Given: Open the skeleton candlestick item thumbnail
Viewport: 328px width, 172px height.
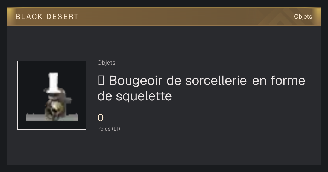Looking at the screenshot, I should coord(52,95).
